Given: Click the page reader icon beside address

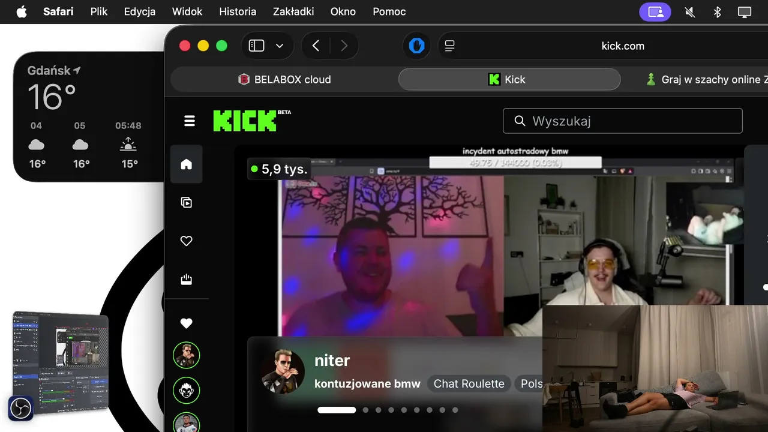Looking at the screenshot, I should [450, 46].
